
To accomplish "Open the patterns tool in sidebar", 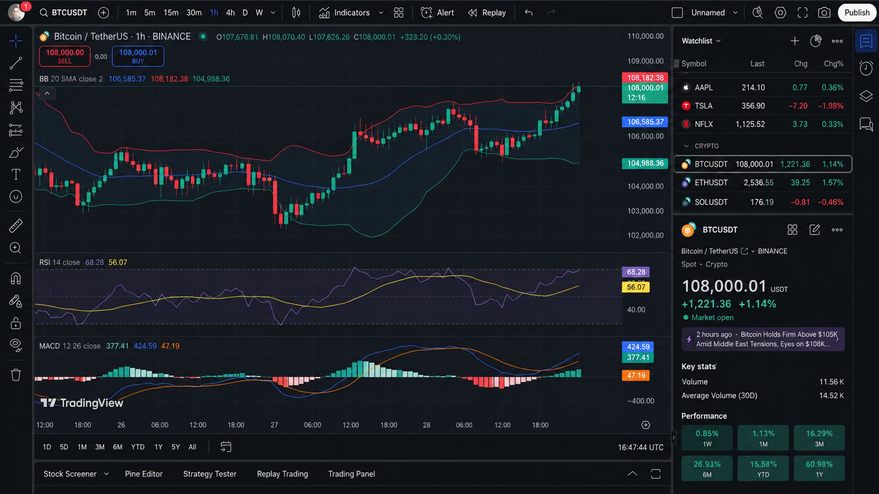I will click(16, 108).
